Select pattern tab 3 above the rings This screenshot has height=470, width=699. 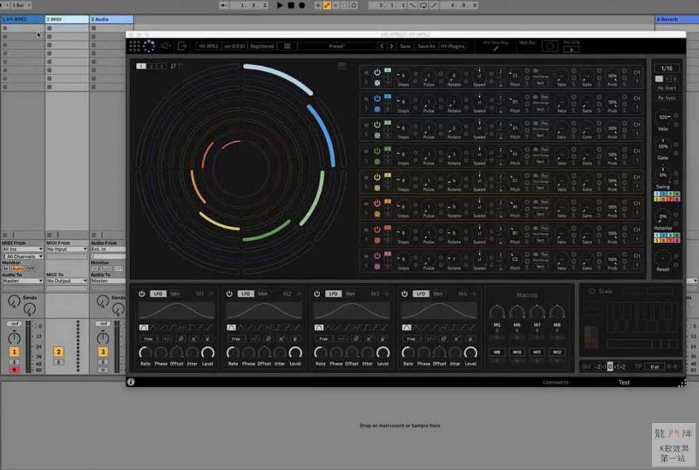pyautogui.click(x=161, y=66)
